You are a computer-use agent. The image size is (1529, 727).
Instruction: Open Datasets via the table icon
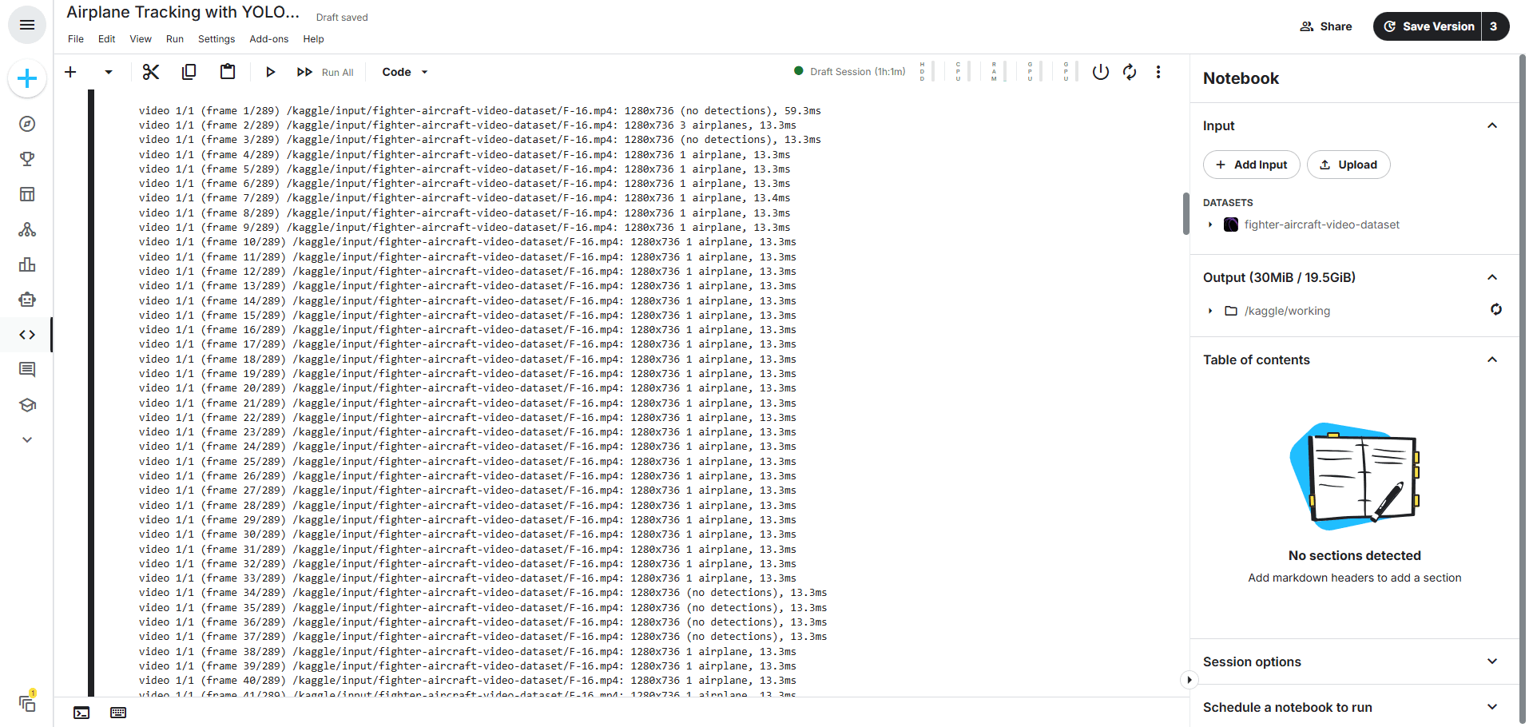27,194
